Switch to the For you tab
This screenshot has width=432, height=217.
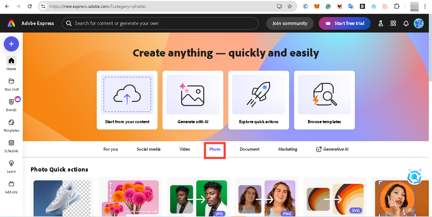tap(111, 149)
